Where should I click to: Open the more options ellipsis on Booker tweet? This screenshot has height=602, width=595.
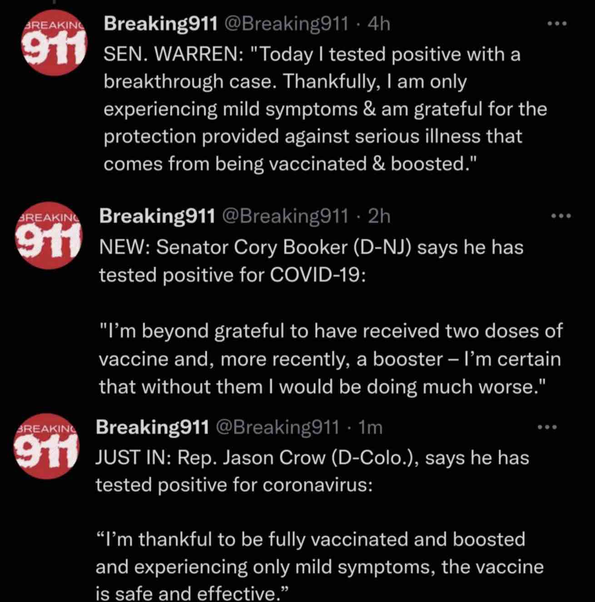(561, 216)
